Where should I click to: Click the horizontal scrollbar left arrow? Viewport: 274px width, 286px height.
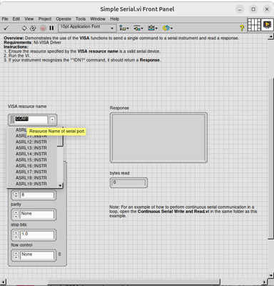pos(3,282)
